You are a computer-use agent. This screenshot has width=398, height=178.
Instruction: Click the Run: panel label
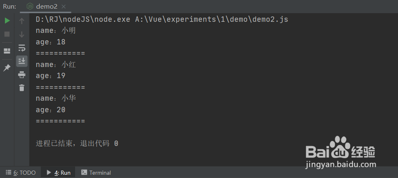10,7
